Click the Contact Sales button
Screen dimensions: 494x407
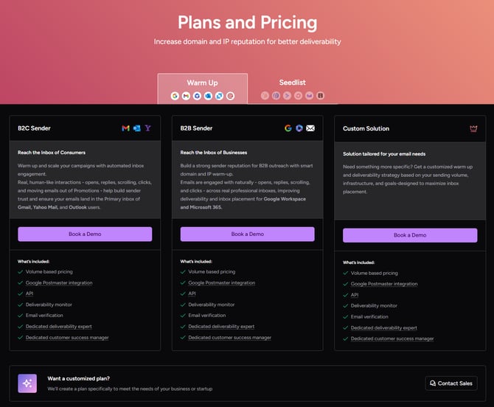(451, 383)
